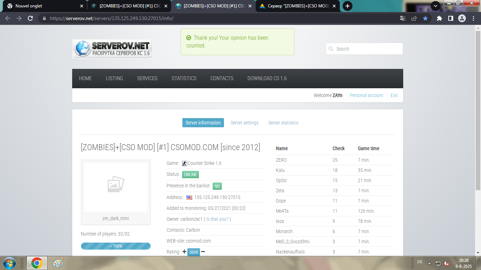Screen dimensions: 481x270
Task: Bookmark this page with the star icon
Action: 425,18
